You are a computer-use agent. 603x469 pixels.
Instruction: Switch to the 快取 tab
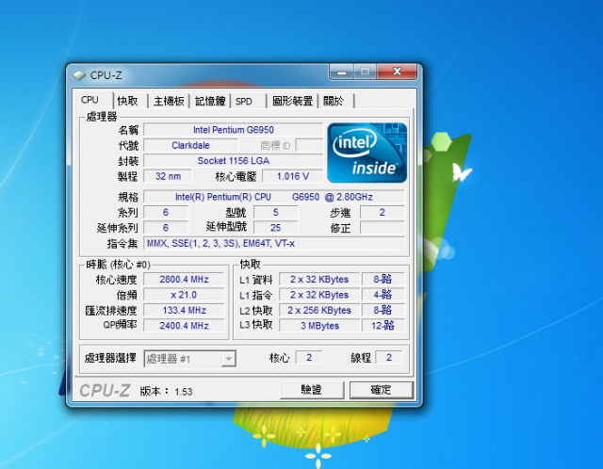[128, 101]
